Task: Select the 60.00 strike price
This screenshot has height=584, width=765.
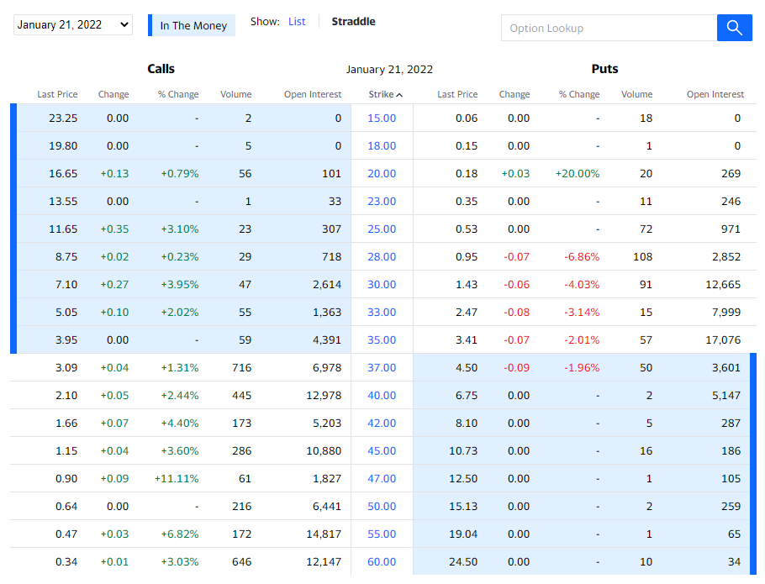Action: (x=382, y=562)
